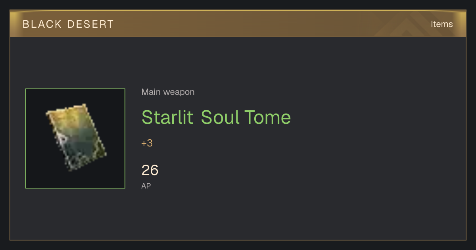The width and height of the screenshot is (476, 250).
Task: Click the word weapon in the type label
Action: (x=179, y=92)
